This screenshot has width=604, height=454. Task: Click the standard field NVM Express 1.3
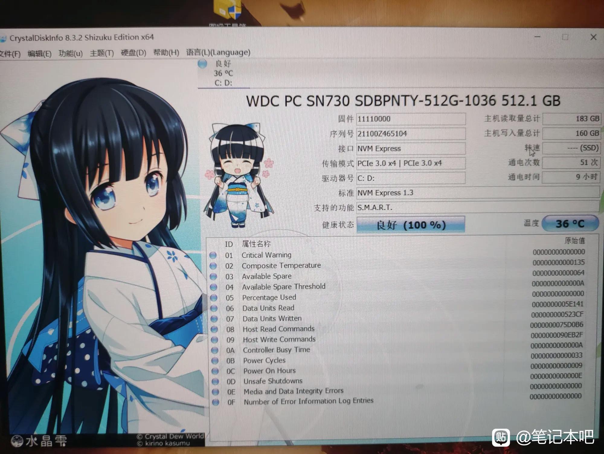(x=478, y=193)
